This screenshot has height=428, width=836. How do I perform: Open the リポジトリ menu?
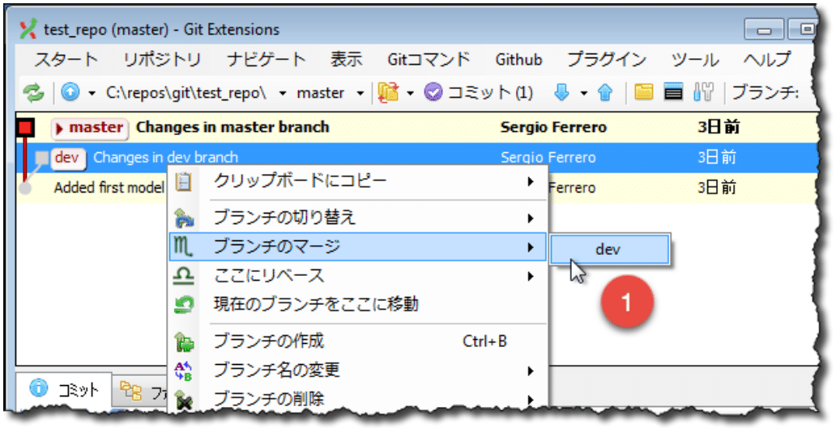[162, 60]
